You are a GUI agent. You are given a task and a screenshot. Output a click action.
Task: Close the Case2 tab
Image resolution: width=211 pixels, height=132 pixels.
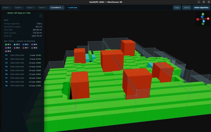click(34, 8)
